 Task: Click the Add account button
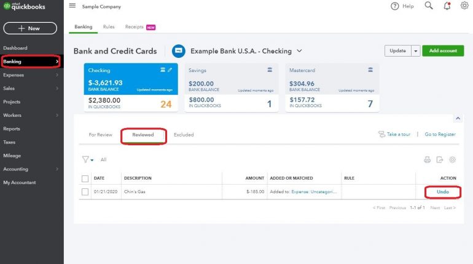[x=442, y=51]
